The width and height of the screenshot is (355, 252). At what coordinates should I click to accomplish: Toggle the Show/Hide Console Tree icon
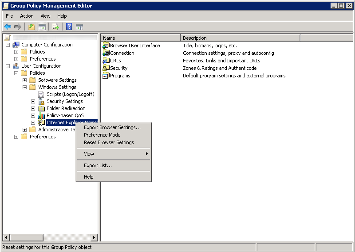[42, 27]
